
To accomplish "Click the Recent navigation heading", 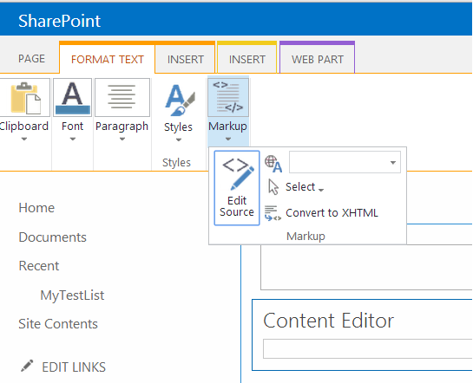I will pyautogui.click(x=39, y=266).
